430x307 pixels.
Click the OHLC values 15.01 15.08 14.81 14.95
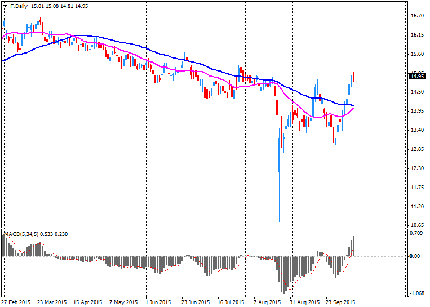[x=60, y=6]
